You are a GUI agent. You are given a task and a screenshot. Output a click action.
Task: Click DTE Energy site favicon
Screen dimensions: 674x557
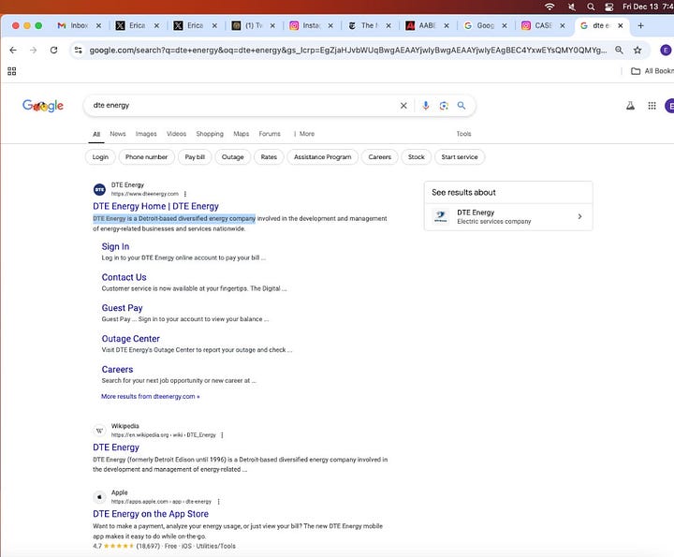tap(100, 189)
